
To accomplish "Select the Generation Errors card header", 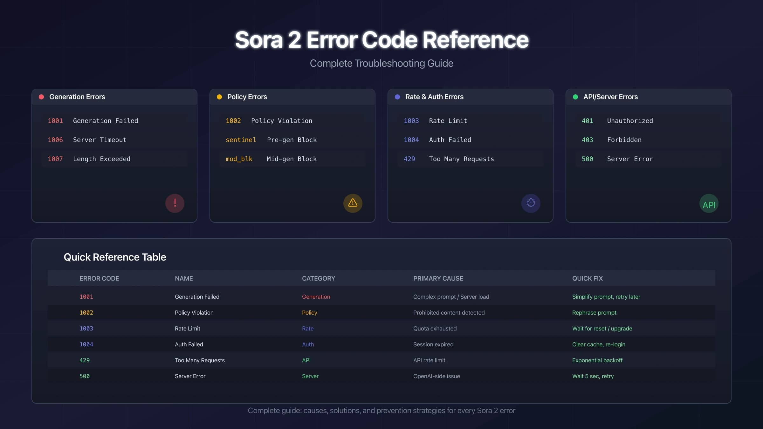I will coord(114,97).
